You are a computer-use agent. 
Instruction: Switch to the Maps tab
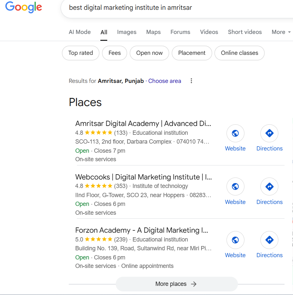[x=154, y=32]
